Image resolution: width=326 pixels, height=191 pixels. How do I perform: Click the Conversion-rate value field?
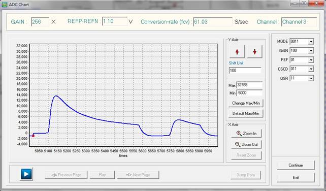tap(213, 22)
